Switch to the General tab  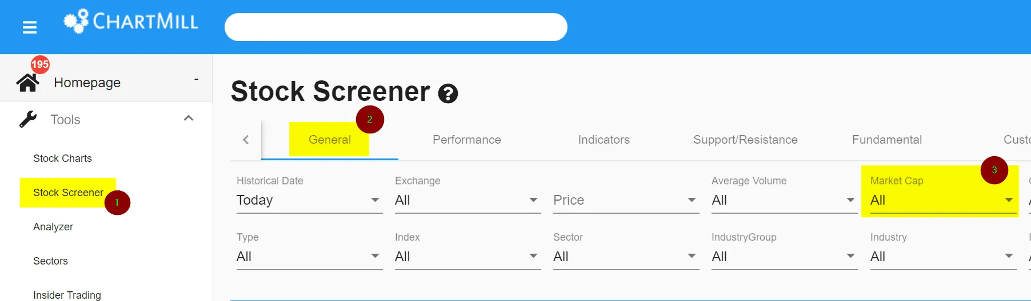coord(330,140)
